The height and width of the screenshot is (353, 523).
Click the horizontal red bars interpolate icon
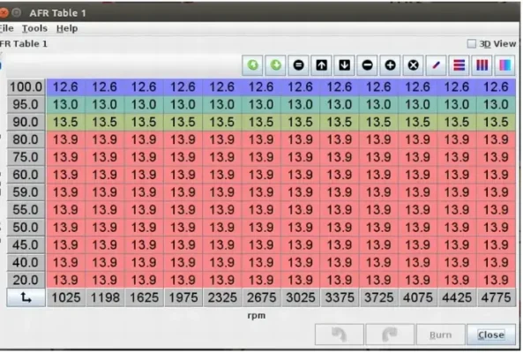pyautogui.click(x=459, y=65)
